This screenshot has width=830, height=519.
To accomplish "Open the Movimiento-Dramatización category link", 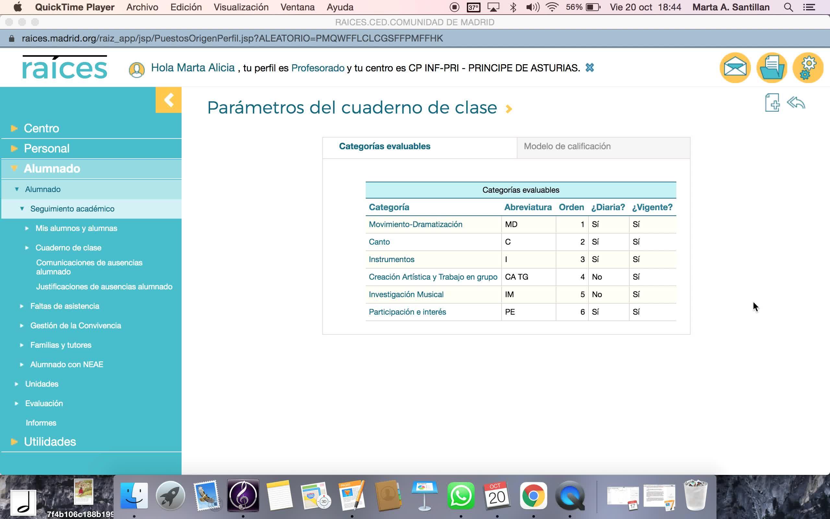I will [x=415, y=224].
